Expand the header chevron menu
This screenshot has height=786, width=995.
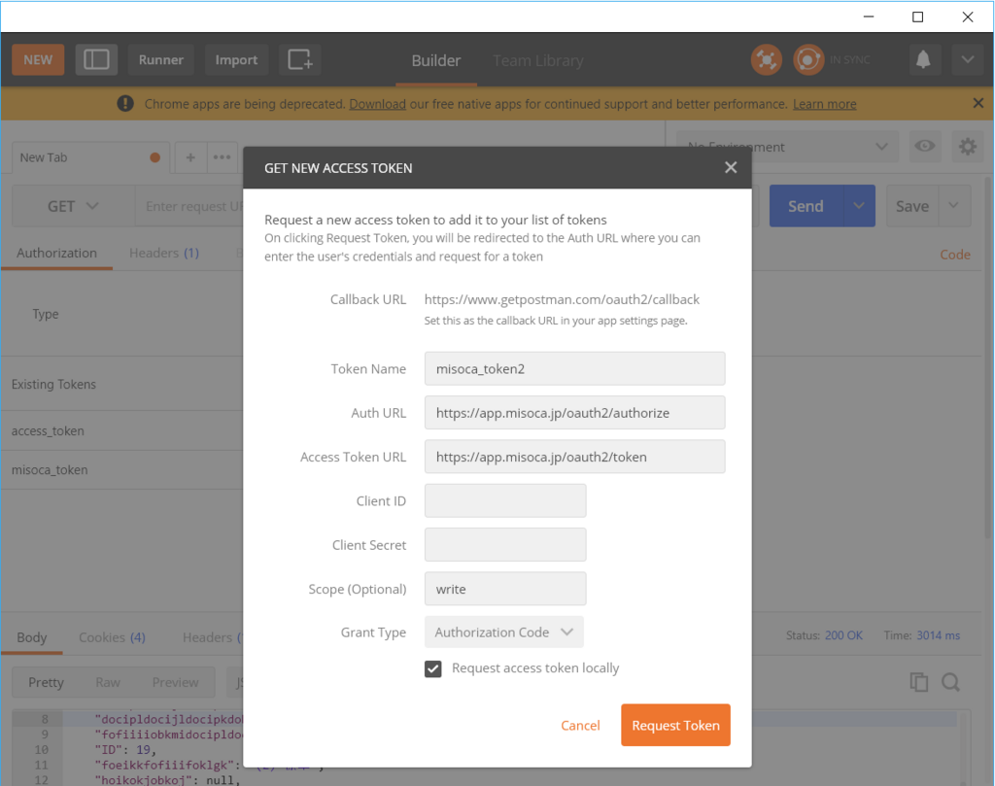tap(968, 59)
